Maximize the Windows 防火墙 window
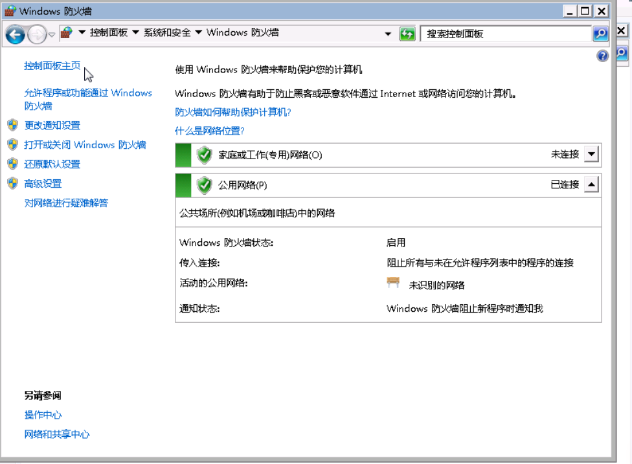Screen dimensions: 632x464 tap(585, 11)
